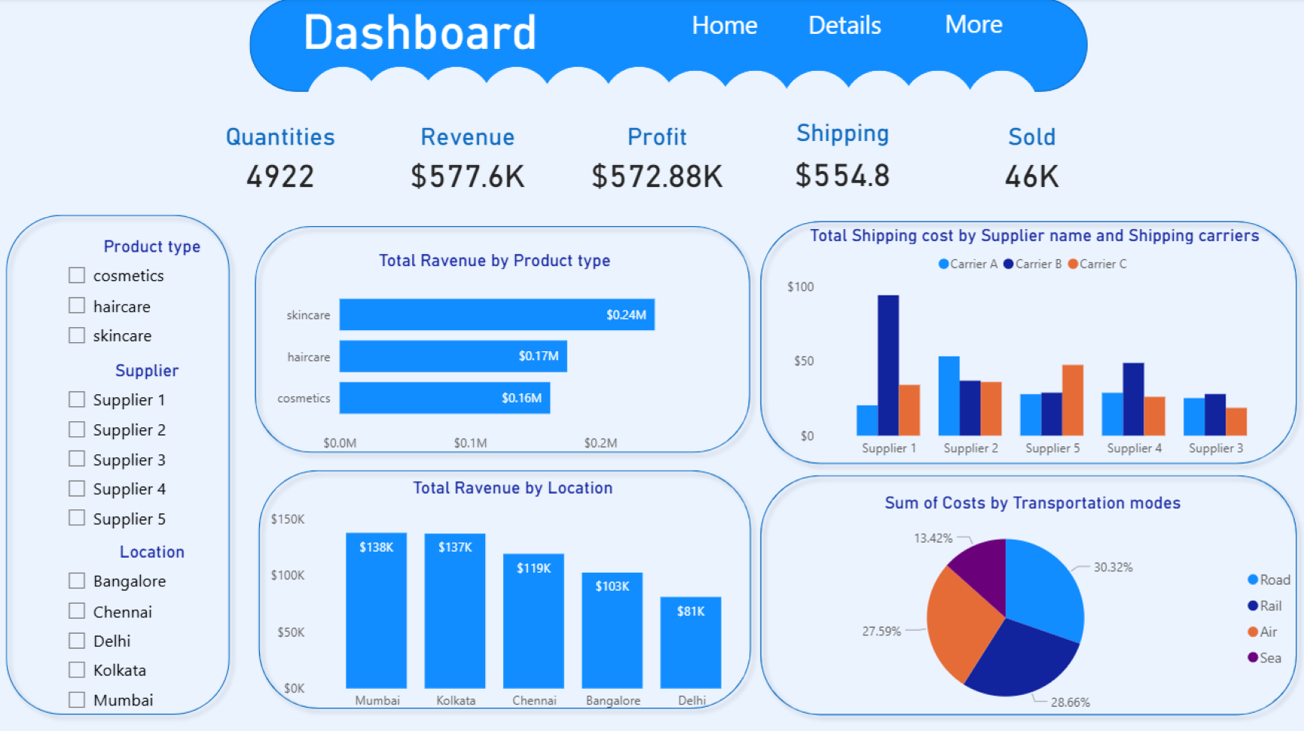The width and height of the screenshot is (1304, 731).
Task: Click the Sea legend dot
Action: [1253, 657]
